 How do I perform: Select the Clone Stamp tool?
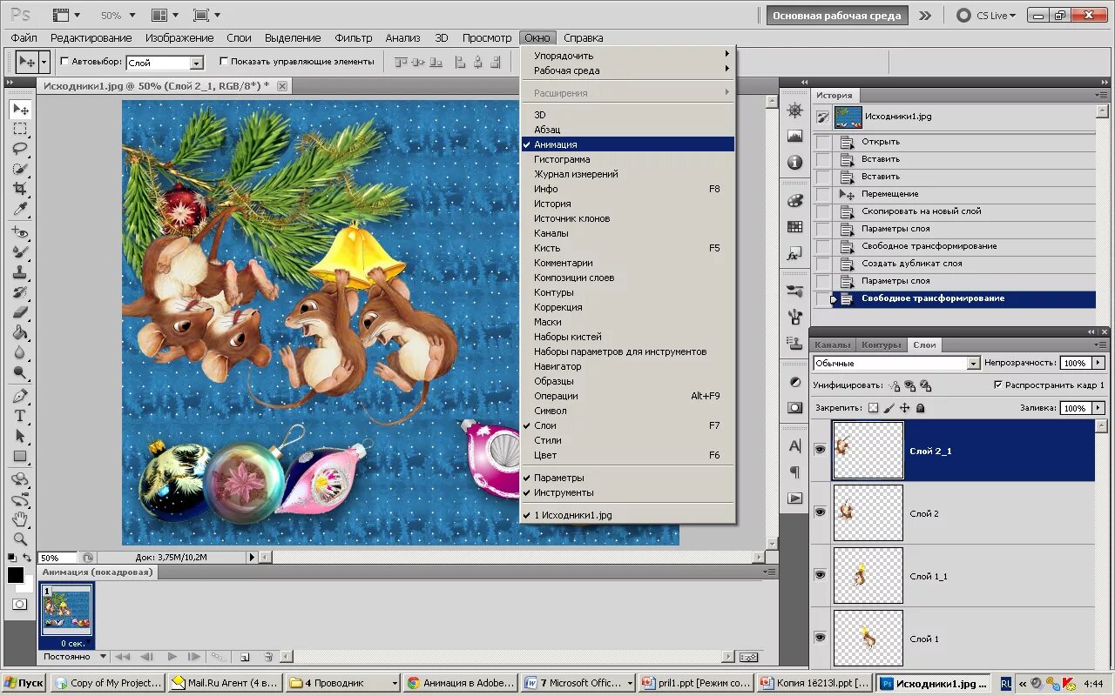[x=20, y=272]
